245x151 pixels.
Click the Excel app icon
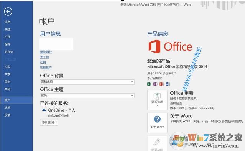(149, 84)
